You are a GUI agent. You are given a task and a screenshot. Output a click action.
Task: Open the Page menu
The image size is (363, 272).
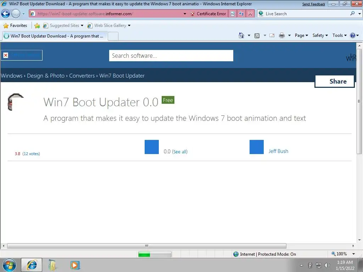pyautogui.click(x=301, y=35)
